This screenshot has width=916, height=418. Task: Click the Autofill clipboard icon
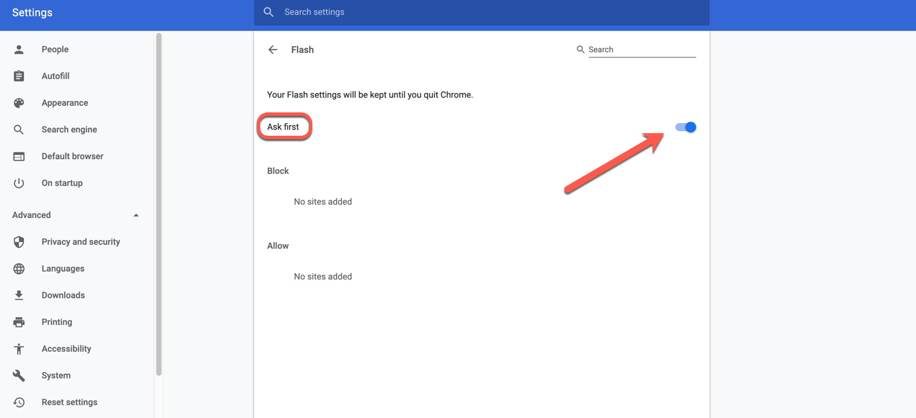click(19, 76)
